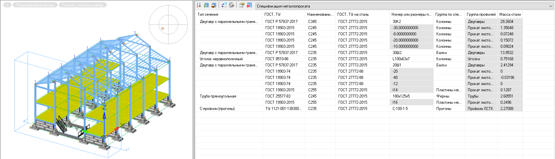Viewport: 555px width, 159px height.
Task: Click the light source dot in view orbit circle
Action: 162,28
